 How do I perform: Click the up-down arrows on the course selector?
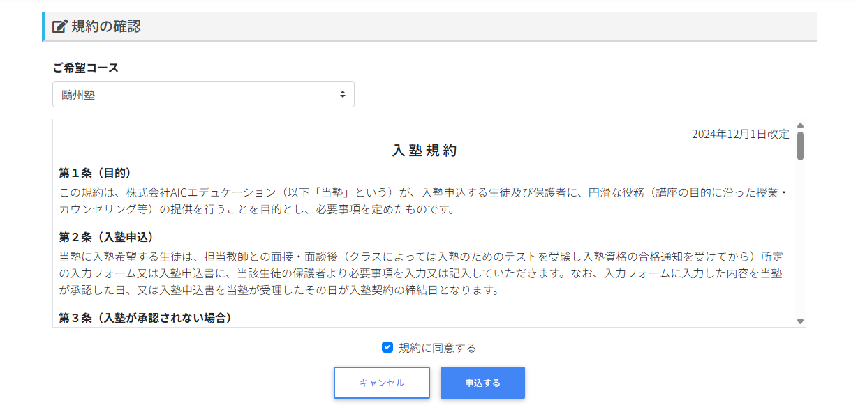[x=342, y=95]
